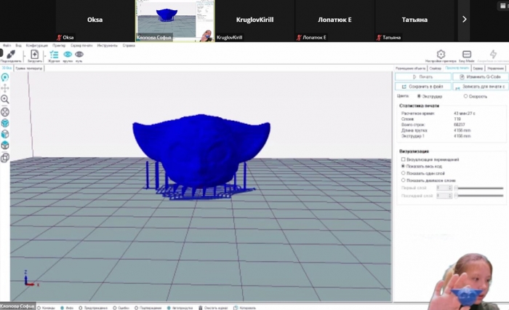Open Printer Settings gear icon
Viewport: 509px width, 310px height.
[441, 55]
